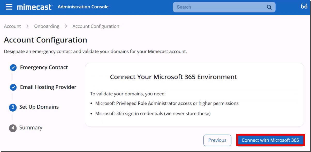The width and height of the screenshot is (311, 152).
Task: Click the Connect Your Microsoft 365 Environment heading
Action: point(174,77)
